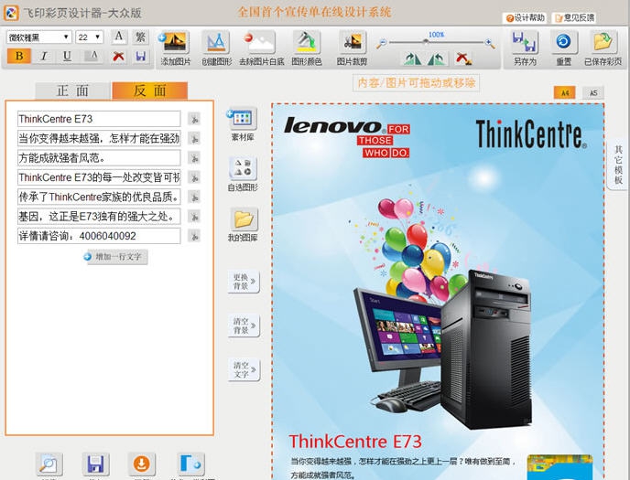Viewport: 630px width, 480px height.
Task: Click Add a line of text (增加一行文字) button
Action: click(115, 257)
